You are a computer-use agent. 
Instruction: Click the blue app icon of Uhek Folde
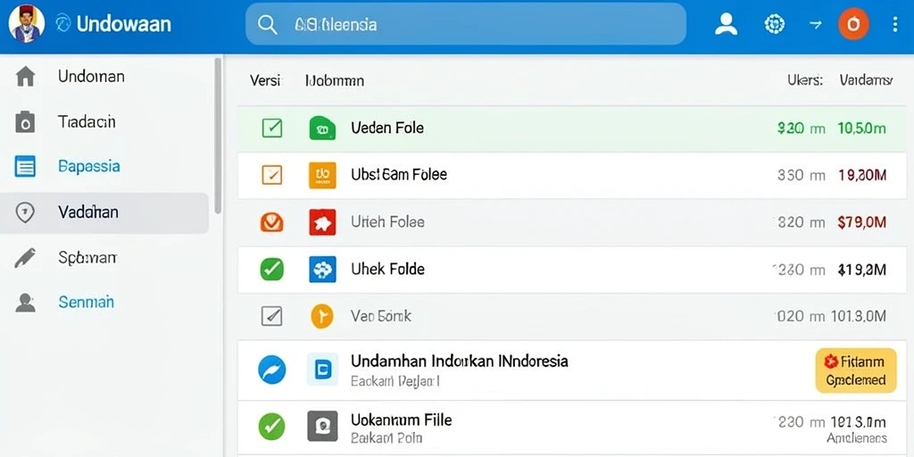click(322, 270)
